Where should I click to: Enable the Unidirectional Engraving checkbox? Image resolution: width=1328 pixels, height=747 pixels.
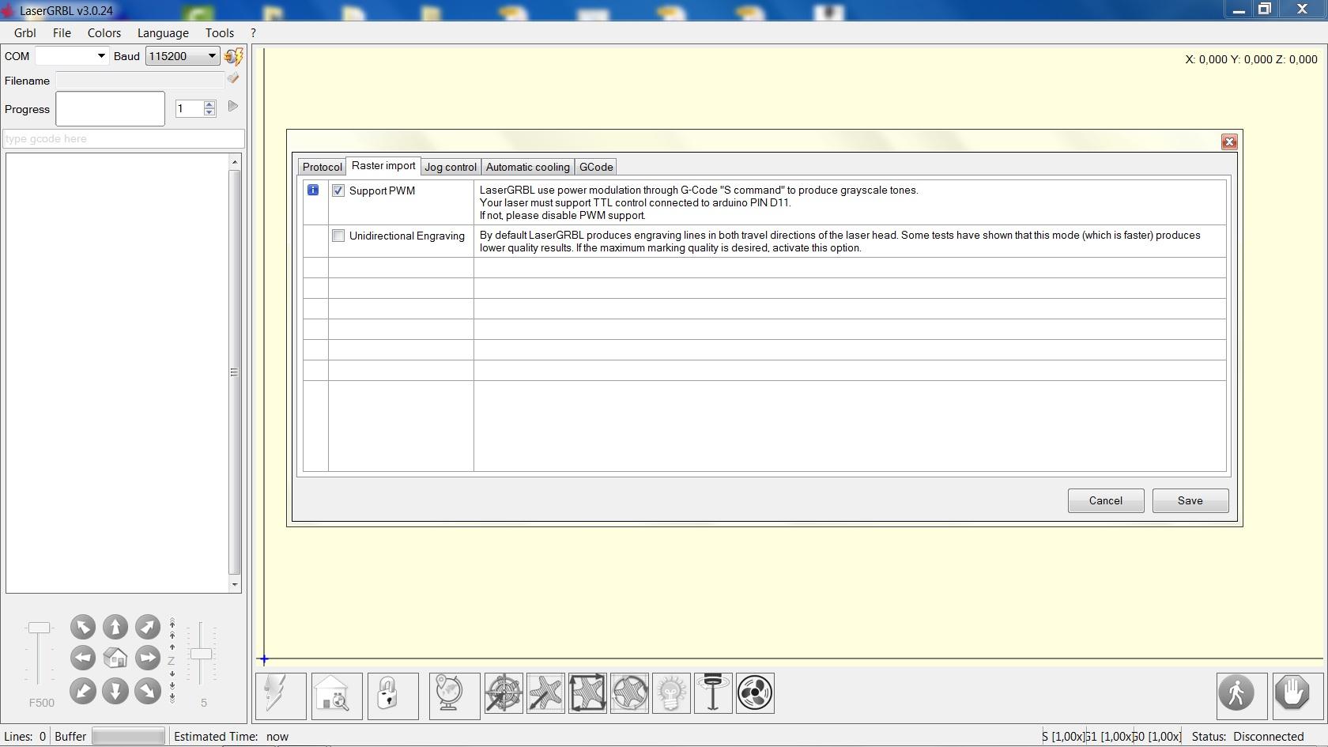(x=338, y=236)
